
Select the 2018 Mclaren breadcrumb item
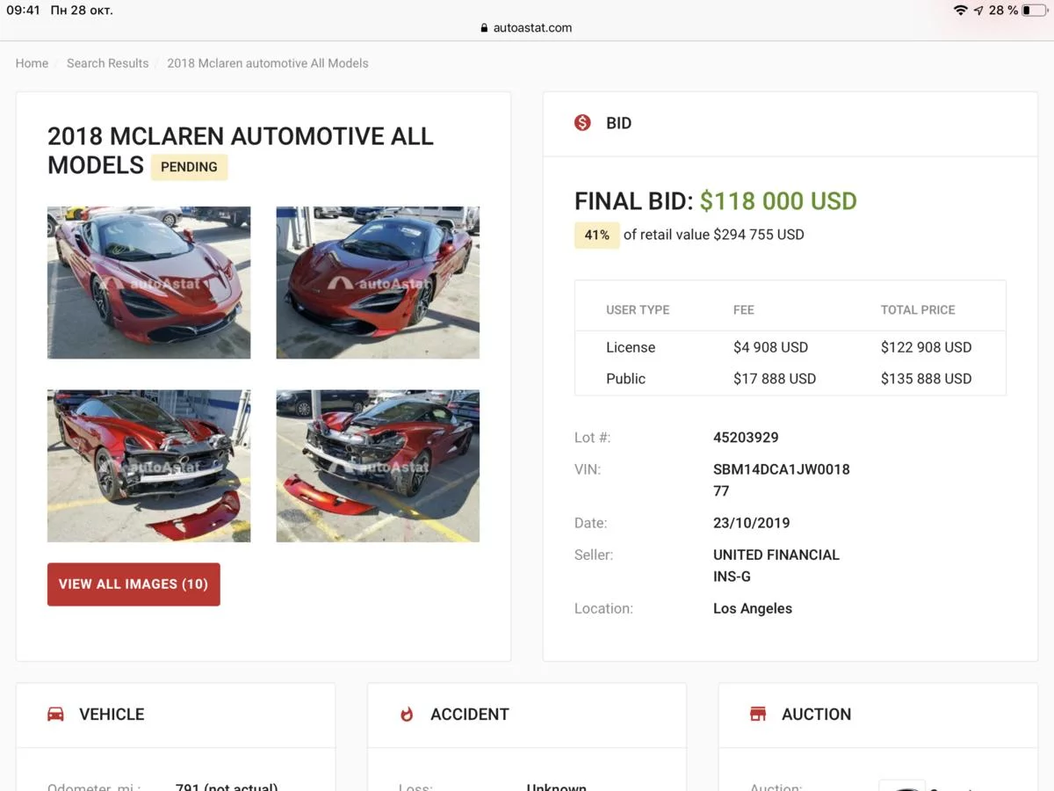(x=268, y=63)
